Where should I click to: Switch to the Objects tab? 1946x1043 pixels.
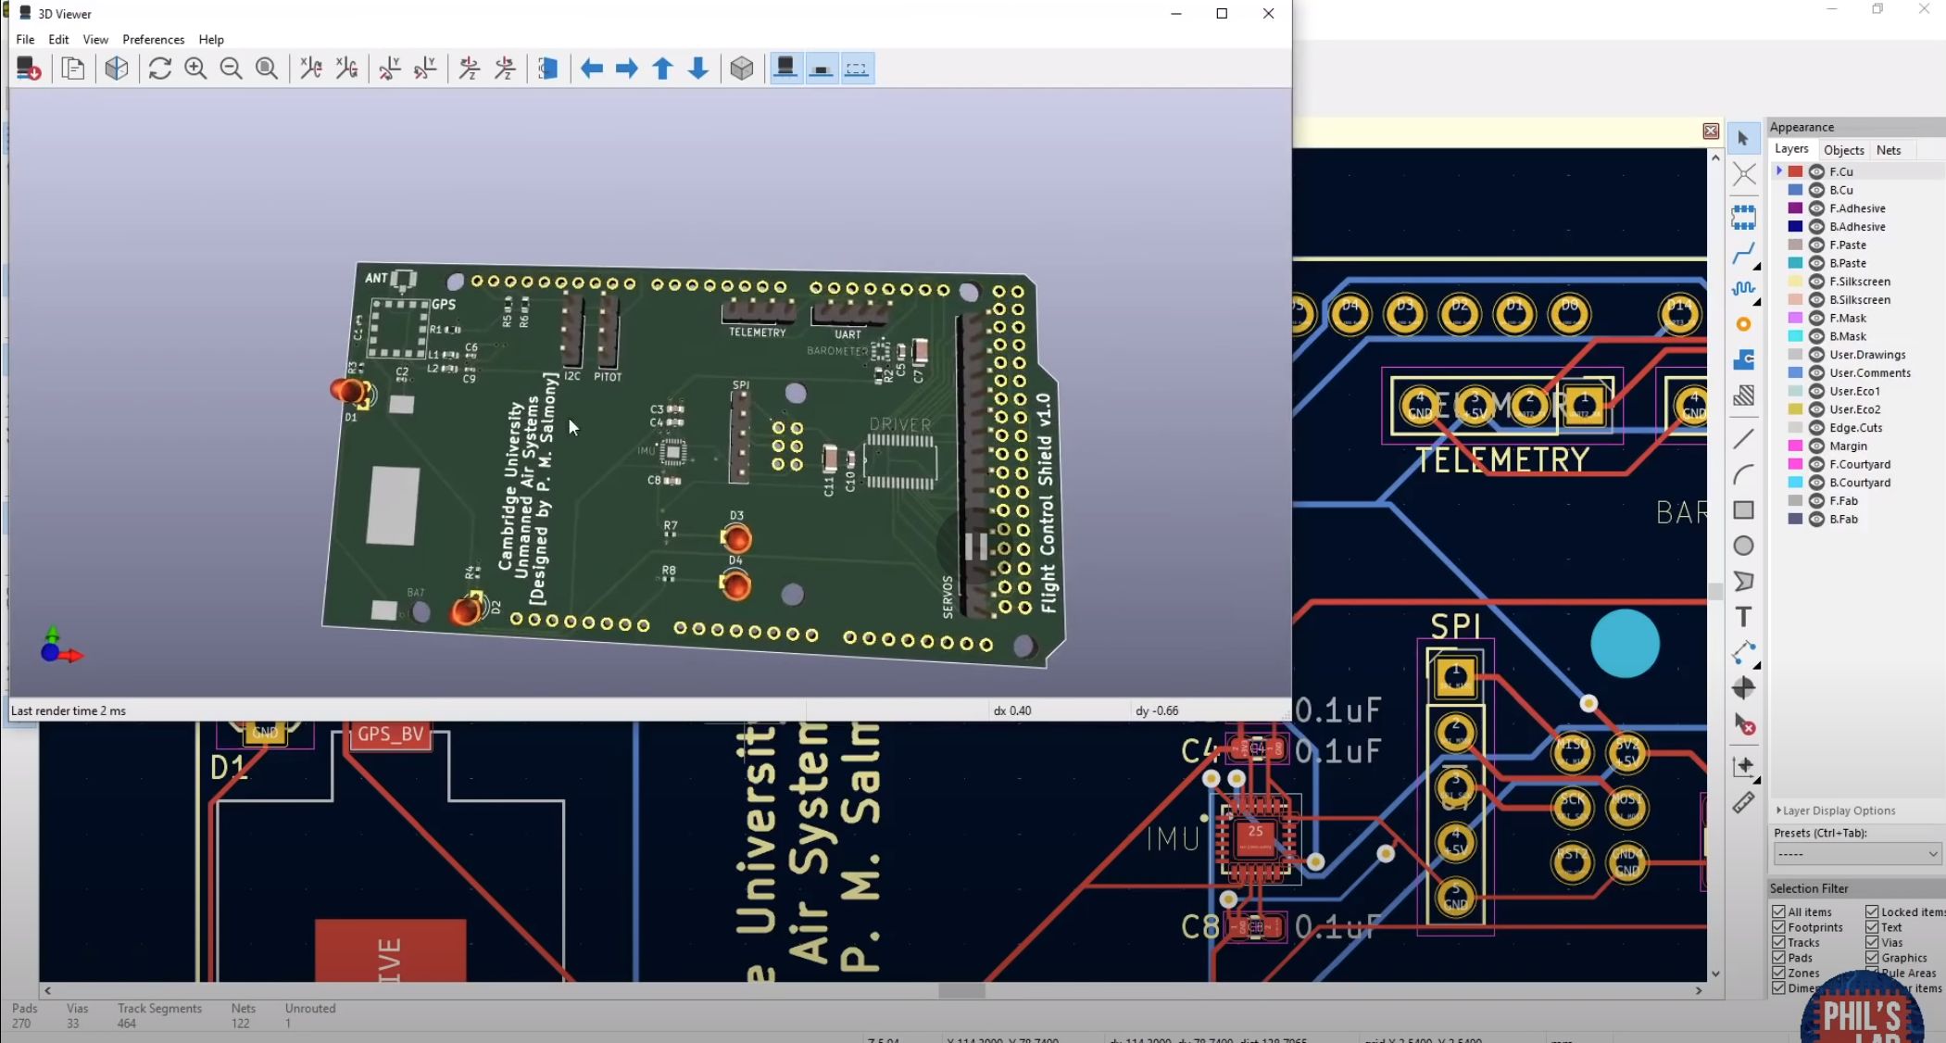1843,150
